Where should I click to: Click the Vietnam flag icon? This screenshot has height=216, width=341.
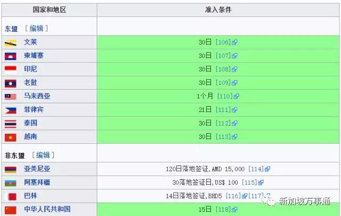11,137
